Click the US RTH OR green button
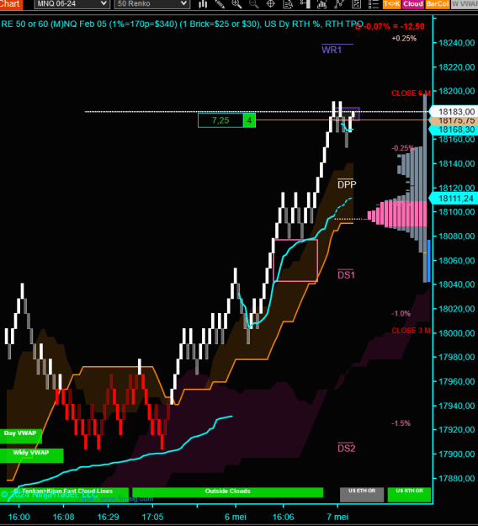The image size is (478, 526). tap(409, 495)
